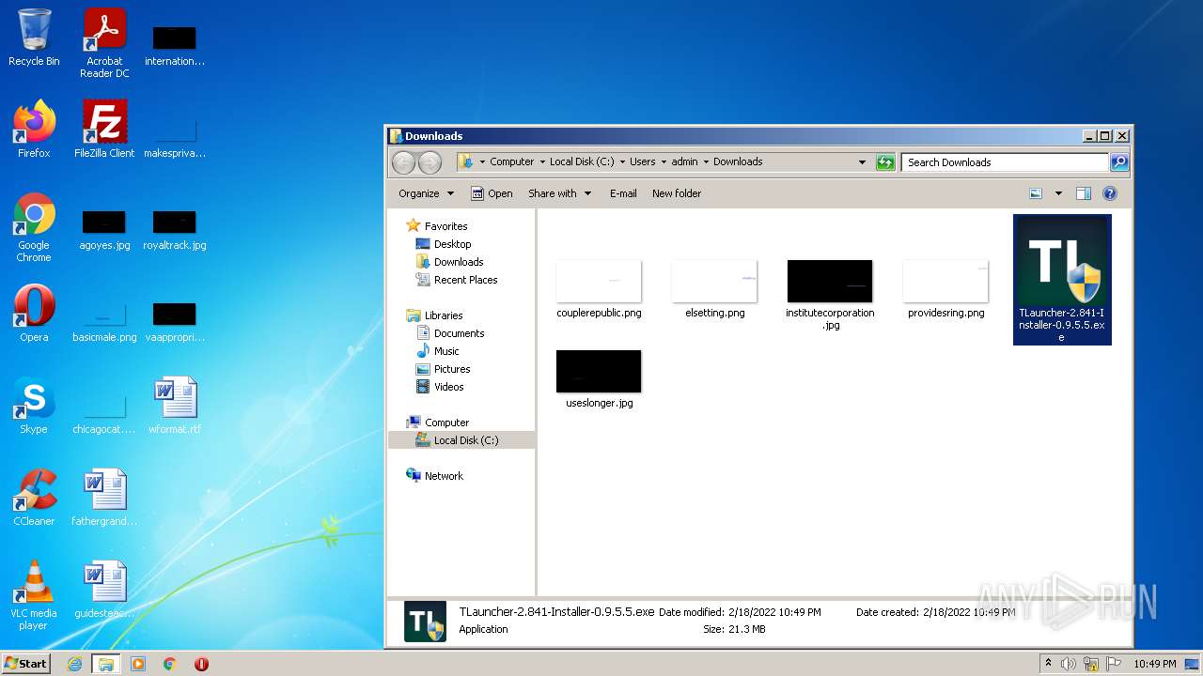Select elsetting.png file
This screenshot has height=676, width=1203.
pyautogui.click(x=714, y=289)
